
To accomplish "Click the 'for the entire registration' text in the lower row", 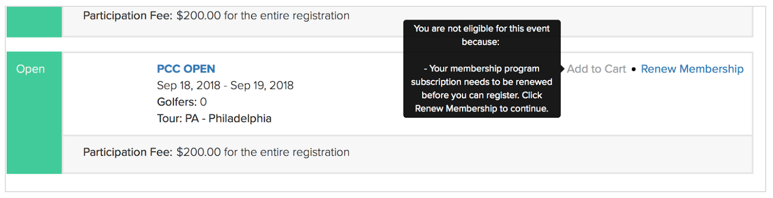I will click(286, 152).
